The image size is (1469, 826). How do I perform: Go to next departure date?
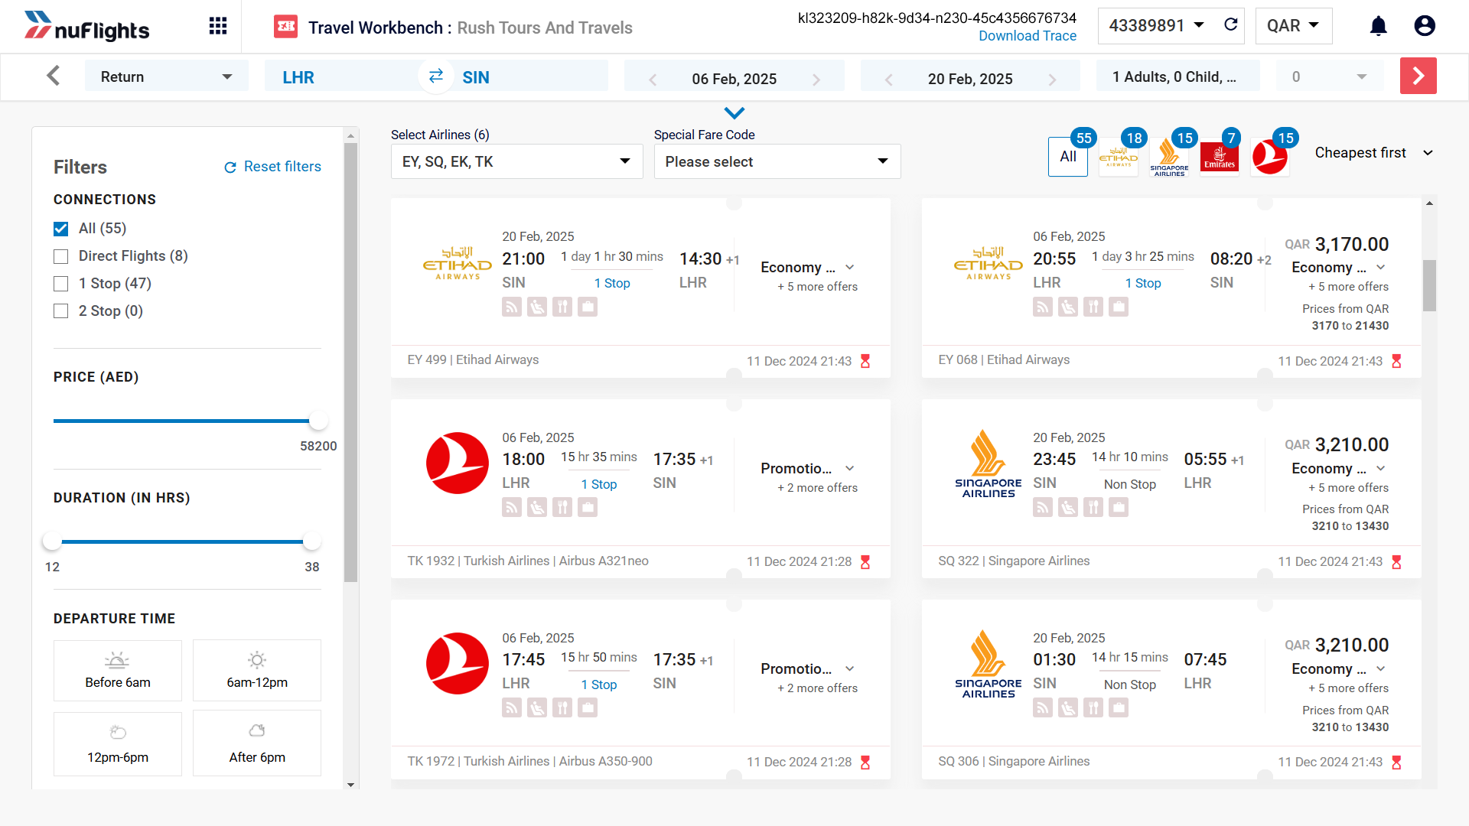[816, 80]
